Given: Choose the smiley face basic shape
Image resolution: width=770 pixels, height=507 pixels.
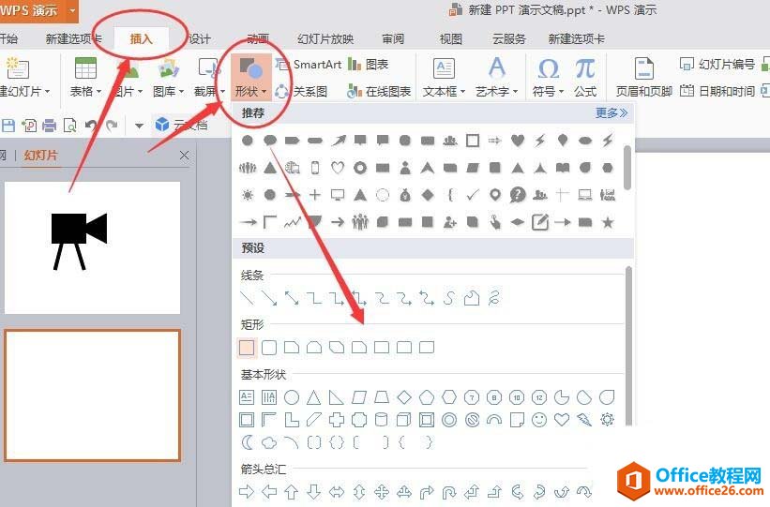Looking at the screenshot, I should click(539, 420).
